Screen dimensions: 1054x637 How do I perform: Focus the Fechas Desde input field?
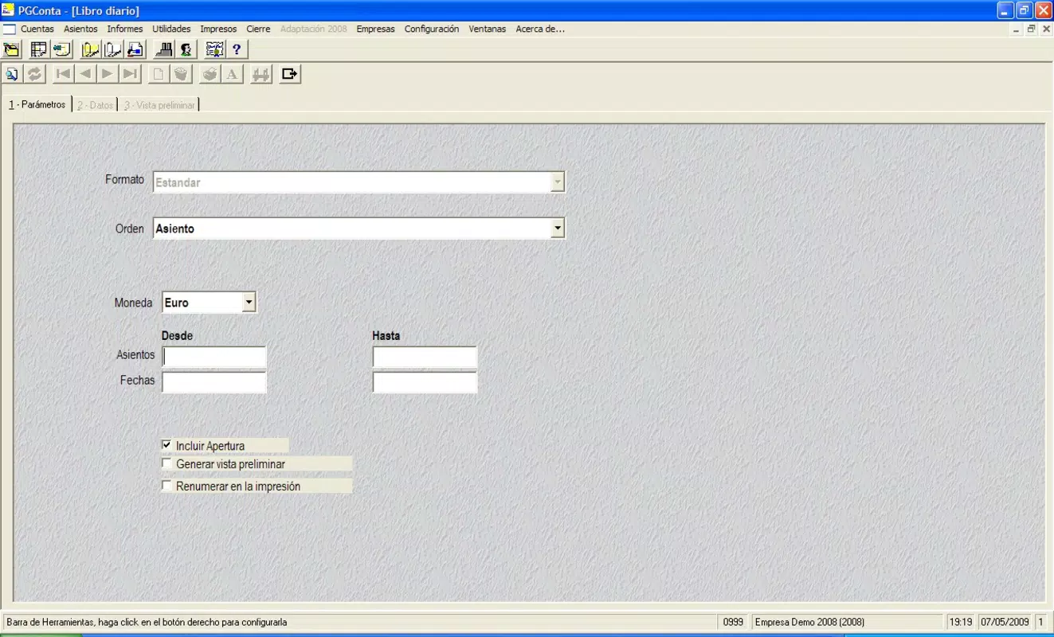point(214,382)
